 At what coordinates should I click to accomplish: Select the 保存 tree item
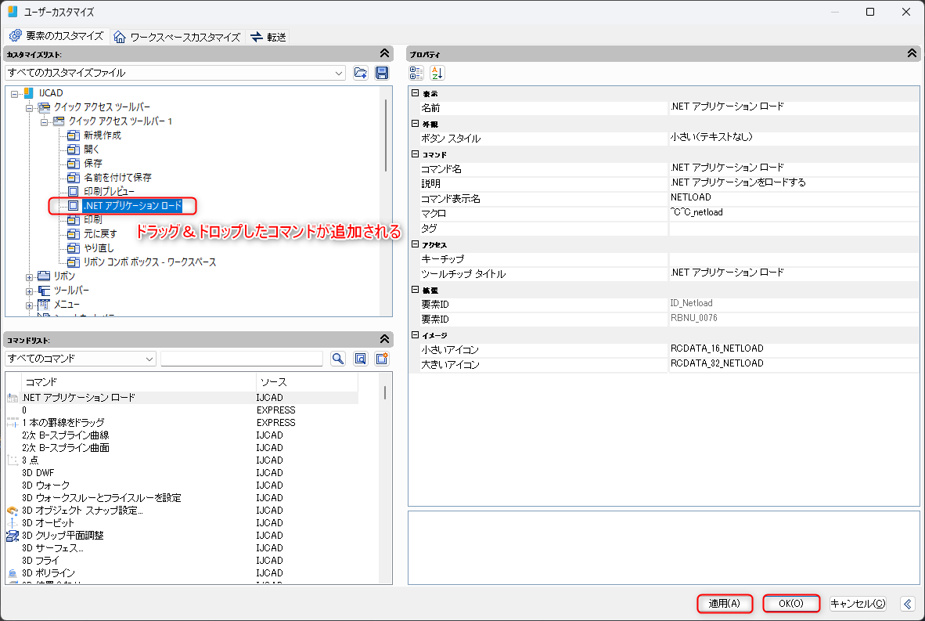92,164
